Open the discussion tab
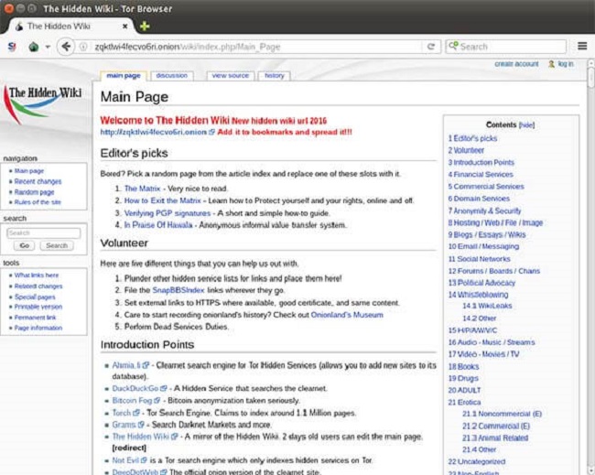595x475 pixels. click(x=171, y=75)
